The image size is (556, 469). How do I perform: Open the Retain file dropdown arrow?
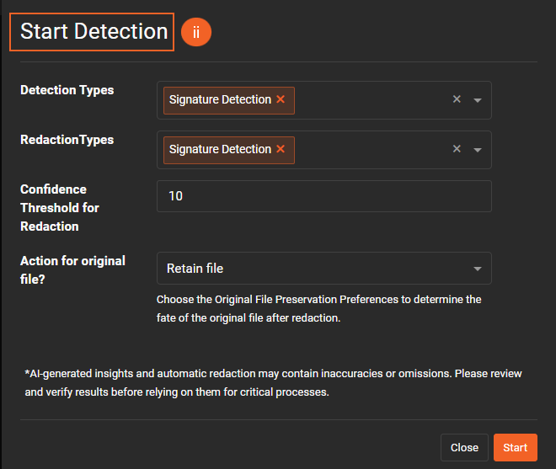click(478, 269)
